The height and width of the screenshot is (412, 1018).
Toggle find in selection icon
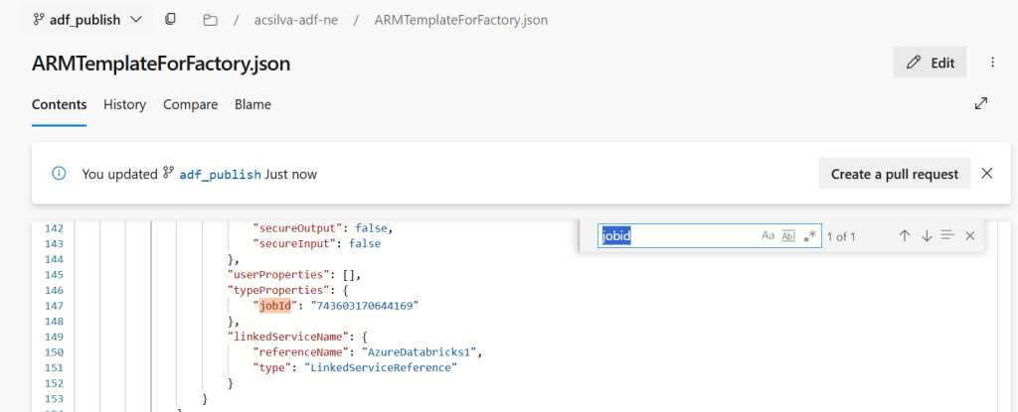click(947, 235)
